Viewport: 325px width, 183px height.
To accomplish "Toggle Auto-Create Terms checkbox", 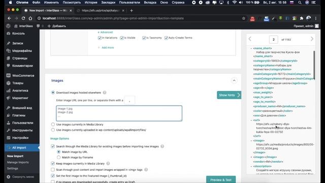I will [x=166, y=38].
